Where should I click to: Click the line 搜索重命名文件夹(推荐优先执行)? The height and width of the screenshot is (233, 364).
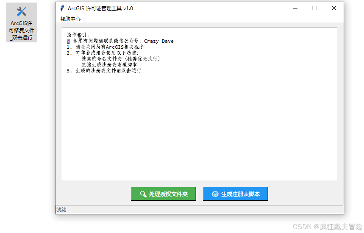pos(118,59)
